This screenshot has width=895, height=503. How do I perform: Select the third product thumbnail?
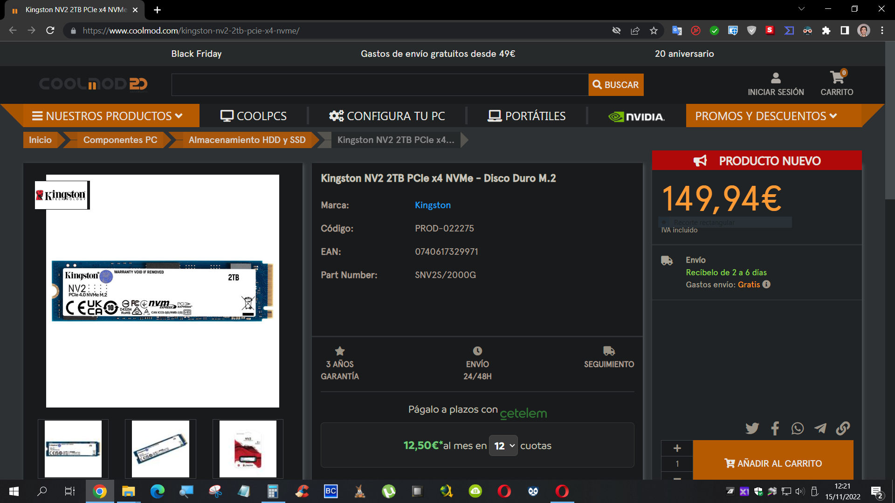(x=248, y=449)
